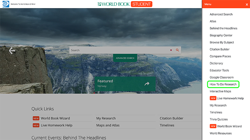
Task: Select Compare Places menu item
Action: pyautogui.click(x=220, y=57)
